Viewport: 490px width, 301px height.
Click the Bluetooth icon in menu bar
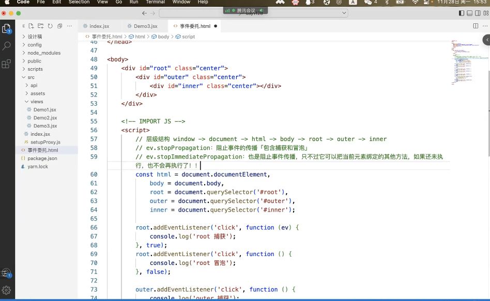387,2
